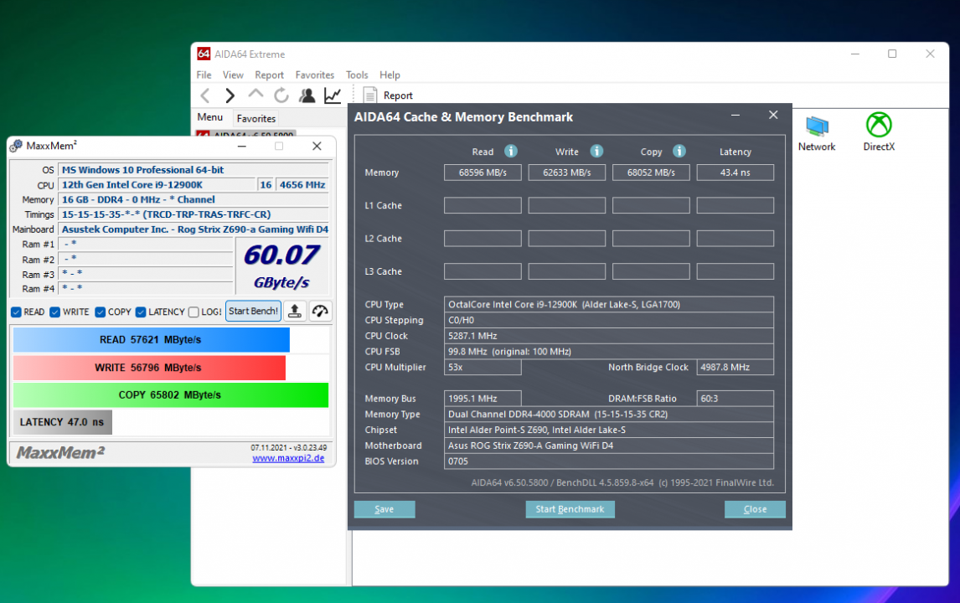Click the info icon next to Read
The height and width of the screenshot is (603, 960).
(x=510, y=152)
